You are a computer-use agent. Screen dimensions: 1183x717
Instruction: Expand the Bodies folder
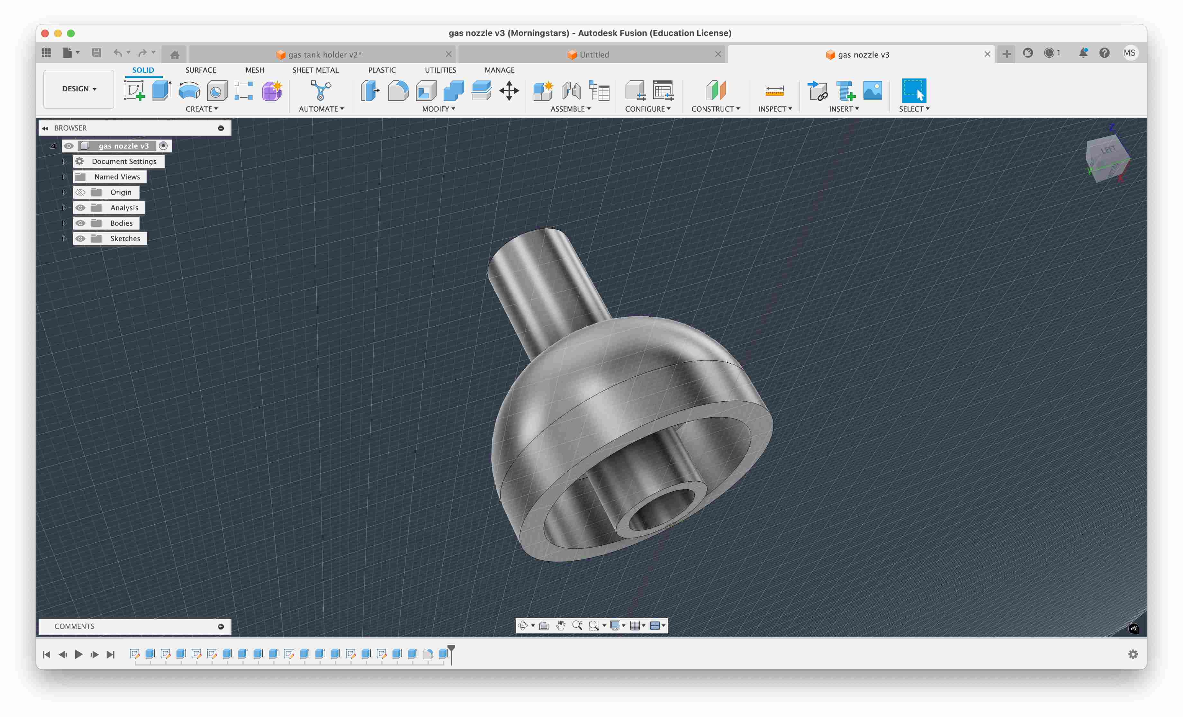click(63, 223)
